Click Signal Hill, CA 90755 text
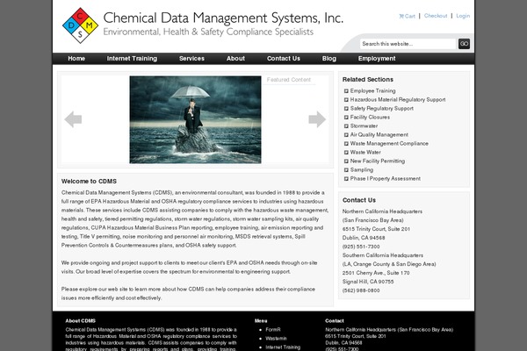This screenshot has height=351, width=527. tap(368, 282)
